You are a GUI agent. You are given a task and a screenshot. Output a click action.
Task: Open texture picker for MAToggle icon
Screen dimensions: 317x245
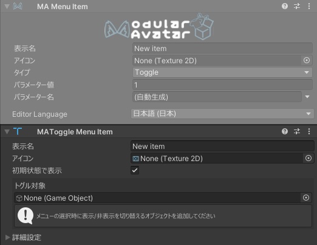pos(308,158)
